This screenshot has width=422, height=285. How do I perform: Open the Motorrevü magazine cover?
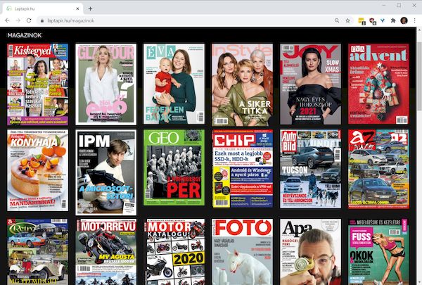tap(106, 252)
